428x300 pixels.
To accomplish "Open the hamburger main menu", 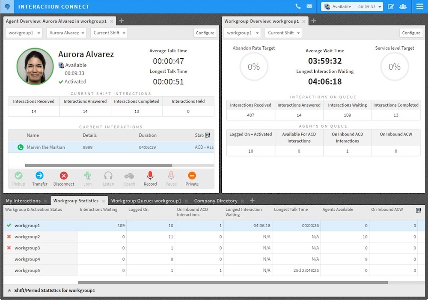I will (x=420, y=6).
